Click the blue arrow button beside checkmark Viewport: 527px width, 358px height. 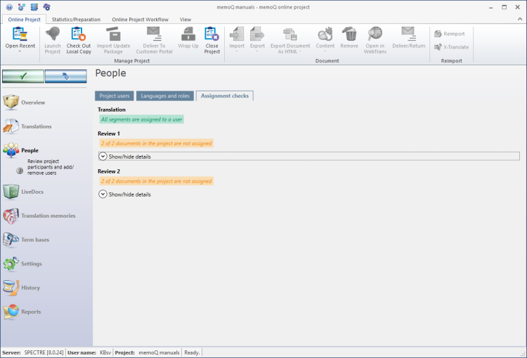[65, 76]
